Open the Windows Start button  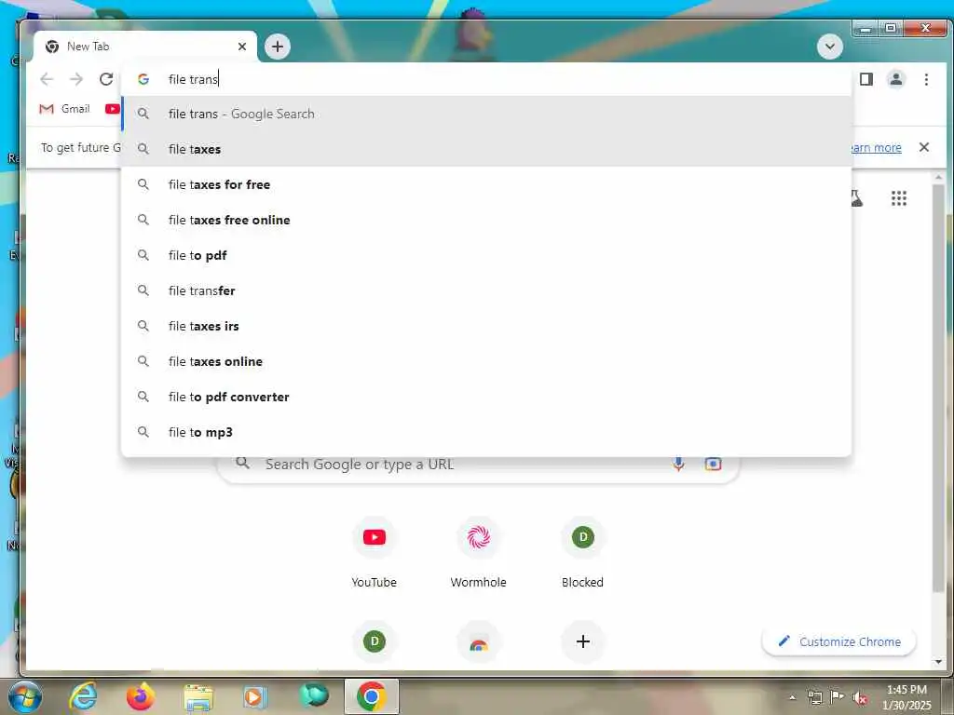pyautogui.click(x=25, y=696)
